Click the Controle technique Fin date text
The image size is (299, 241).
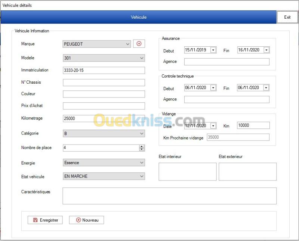pos(249,88)
